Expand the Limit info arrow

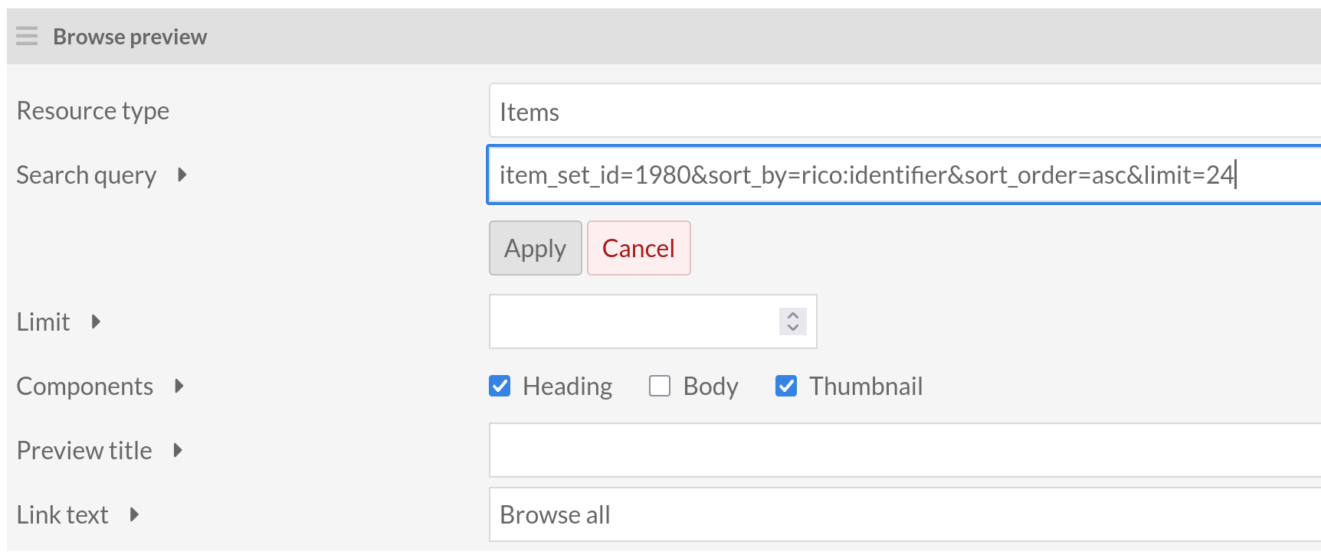click(x=96, y=321)
